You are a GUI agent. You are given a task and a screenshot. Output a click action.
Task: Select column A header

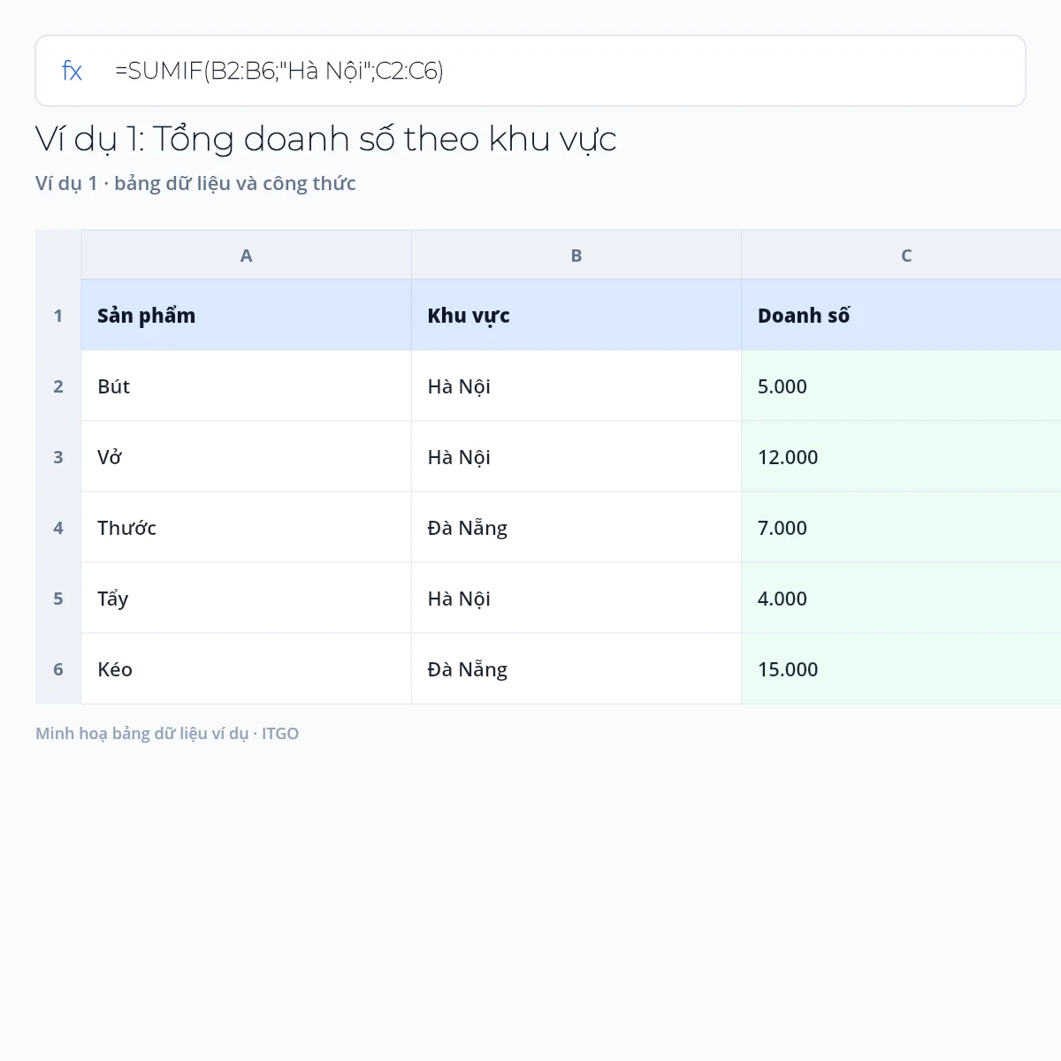coord(247,256)
